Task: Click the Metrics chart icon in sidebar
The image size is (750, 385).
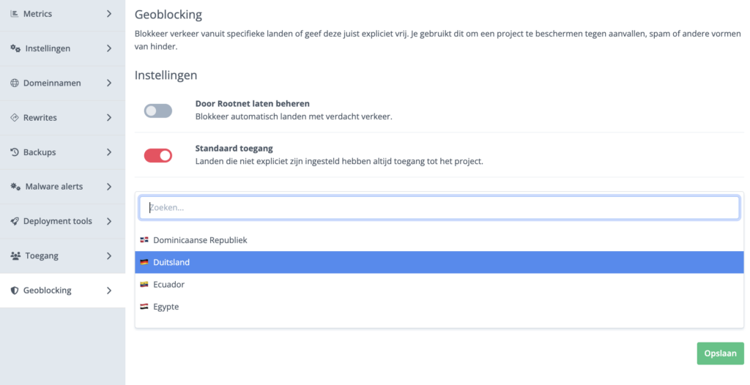Action: point(15,14)
